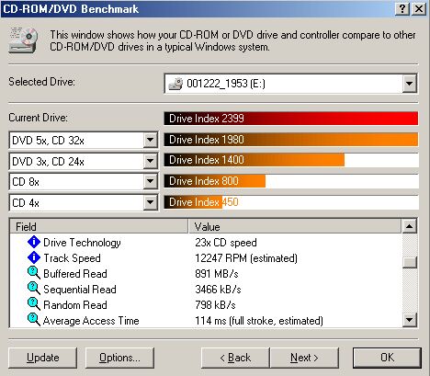Open the CD 8x reference drive dropdown

150,182
